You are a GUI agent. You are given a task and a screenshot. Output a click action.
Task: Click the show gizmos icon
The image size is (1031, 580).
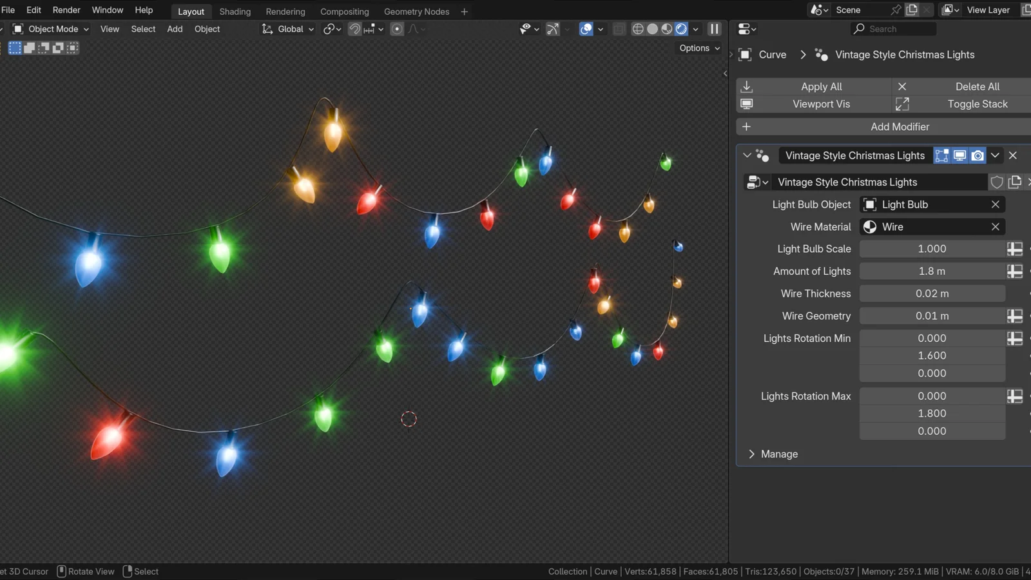click(x=553, y=29)
